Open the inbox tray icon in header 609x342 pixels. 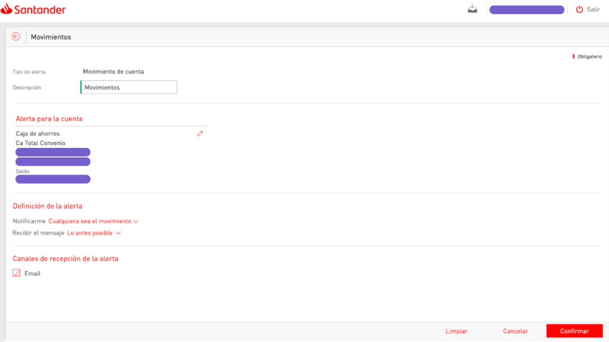472,9
